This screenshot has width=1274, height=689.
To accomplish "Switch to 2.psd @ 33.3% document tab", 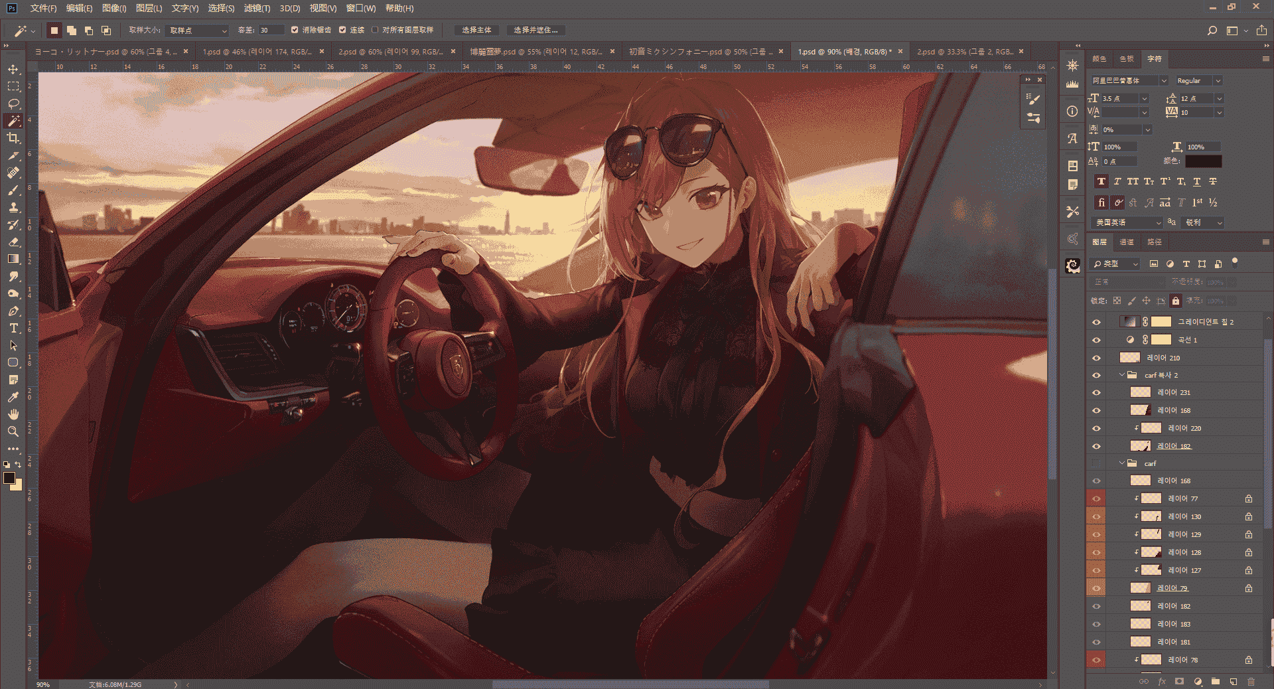I will [965, 51].
